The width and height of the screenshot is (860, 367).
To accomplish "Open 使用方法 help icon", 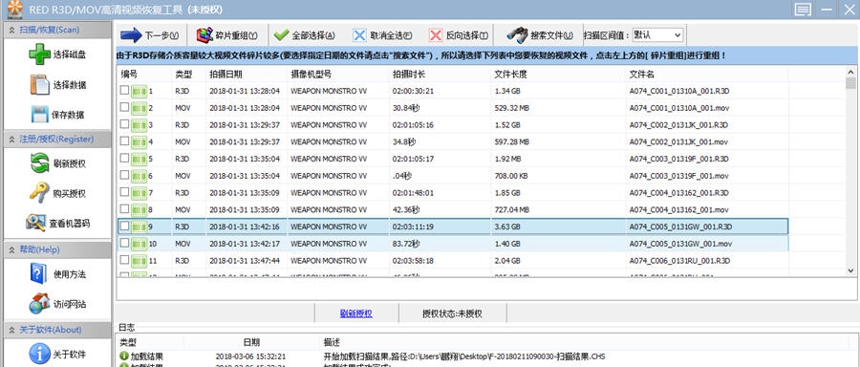I will coord(39,273).
